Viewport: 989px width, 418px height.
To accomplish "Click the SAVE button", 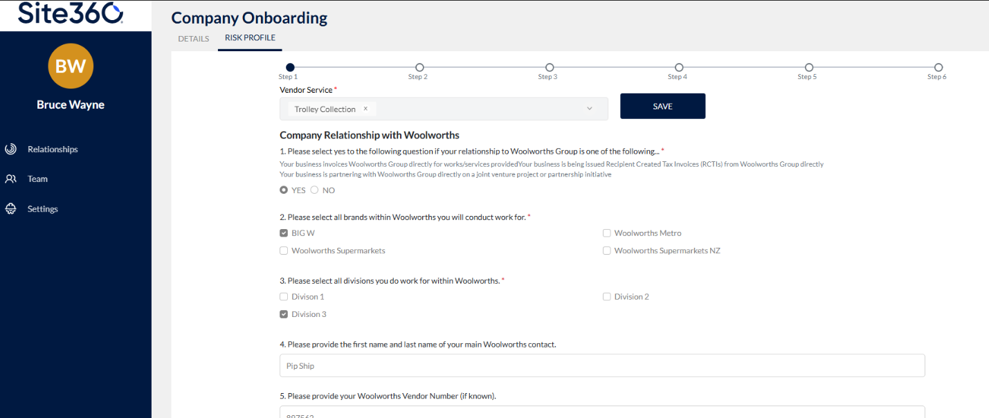I will point(662,107).
